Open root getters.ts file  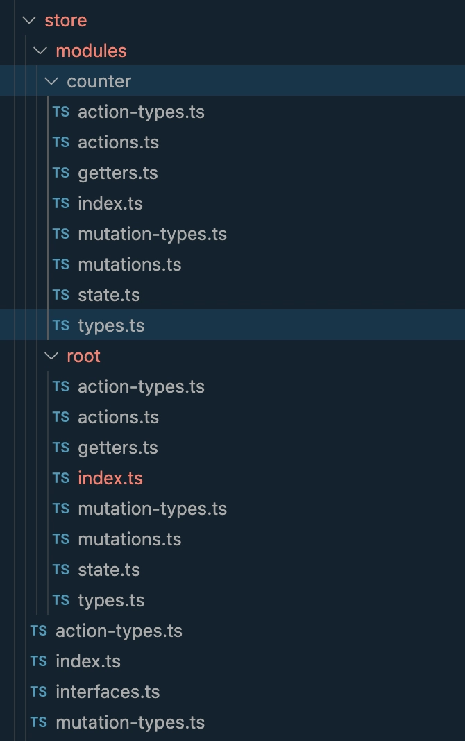(118, 448)
